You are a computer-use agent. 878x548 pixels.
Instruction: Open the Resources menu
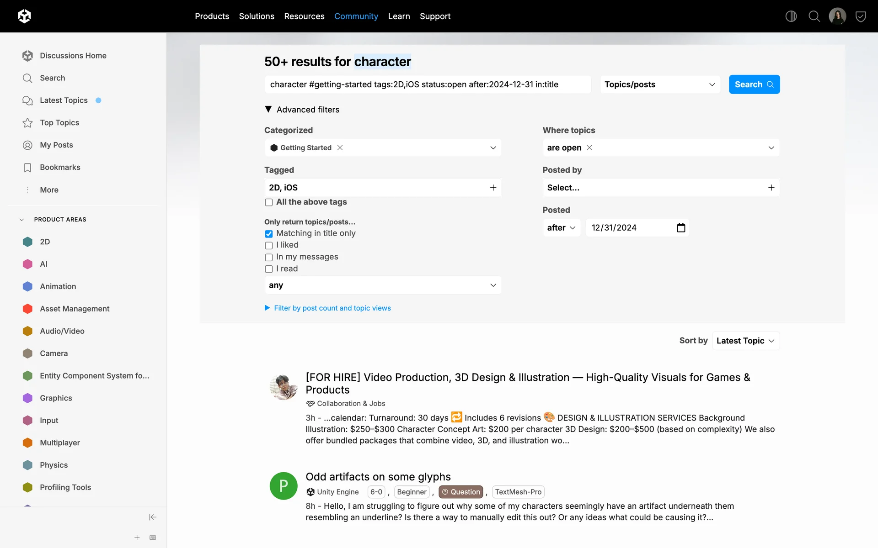tap(304, 16)
